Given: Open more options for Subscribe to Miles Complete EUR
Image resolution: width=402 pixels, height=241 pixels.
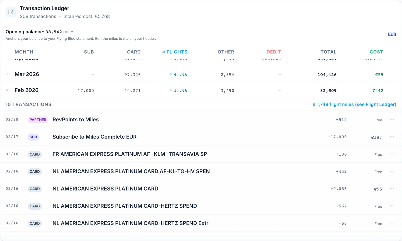Looking at the screenshot, I should tap(392, 137).
